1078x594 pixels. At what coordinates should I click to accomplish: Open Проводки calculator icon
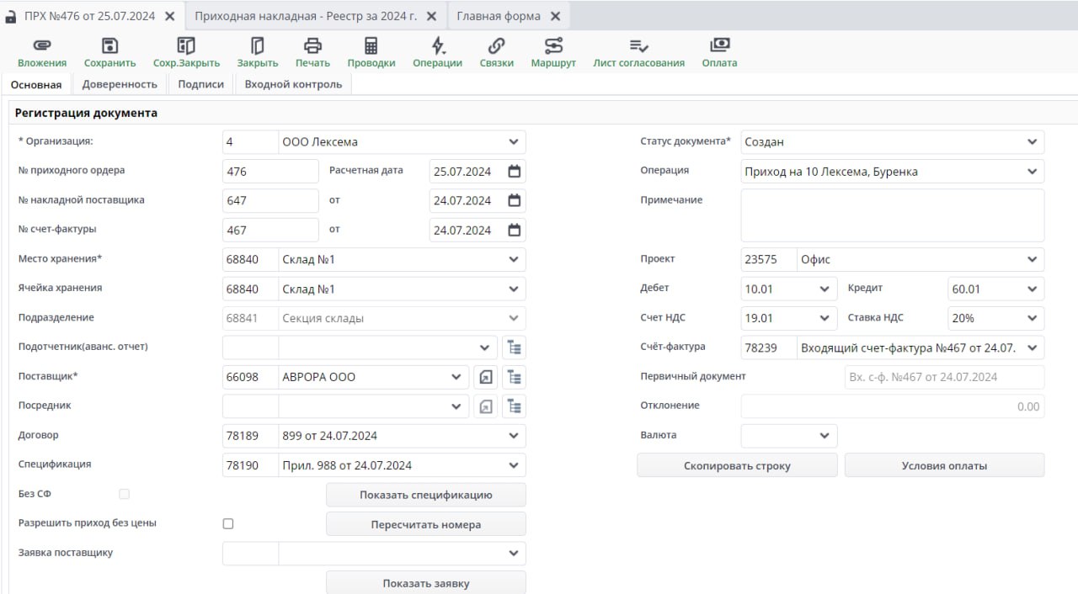tap(371, 46)
